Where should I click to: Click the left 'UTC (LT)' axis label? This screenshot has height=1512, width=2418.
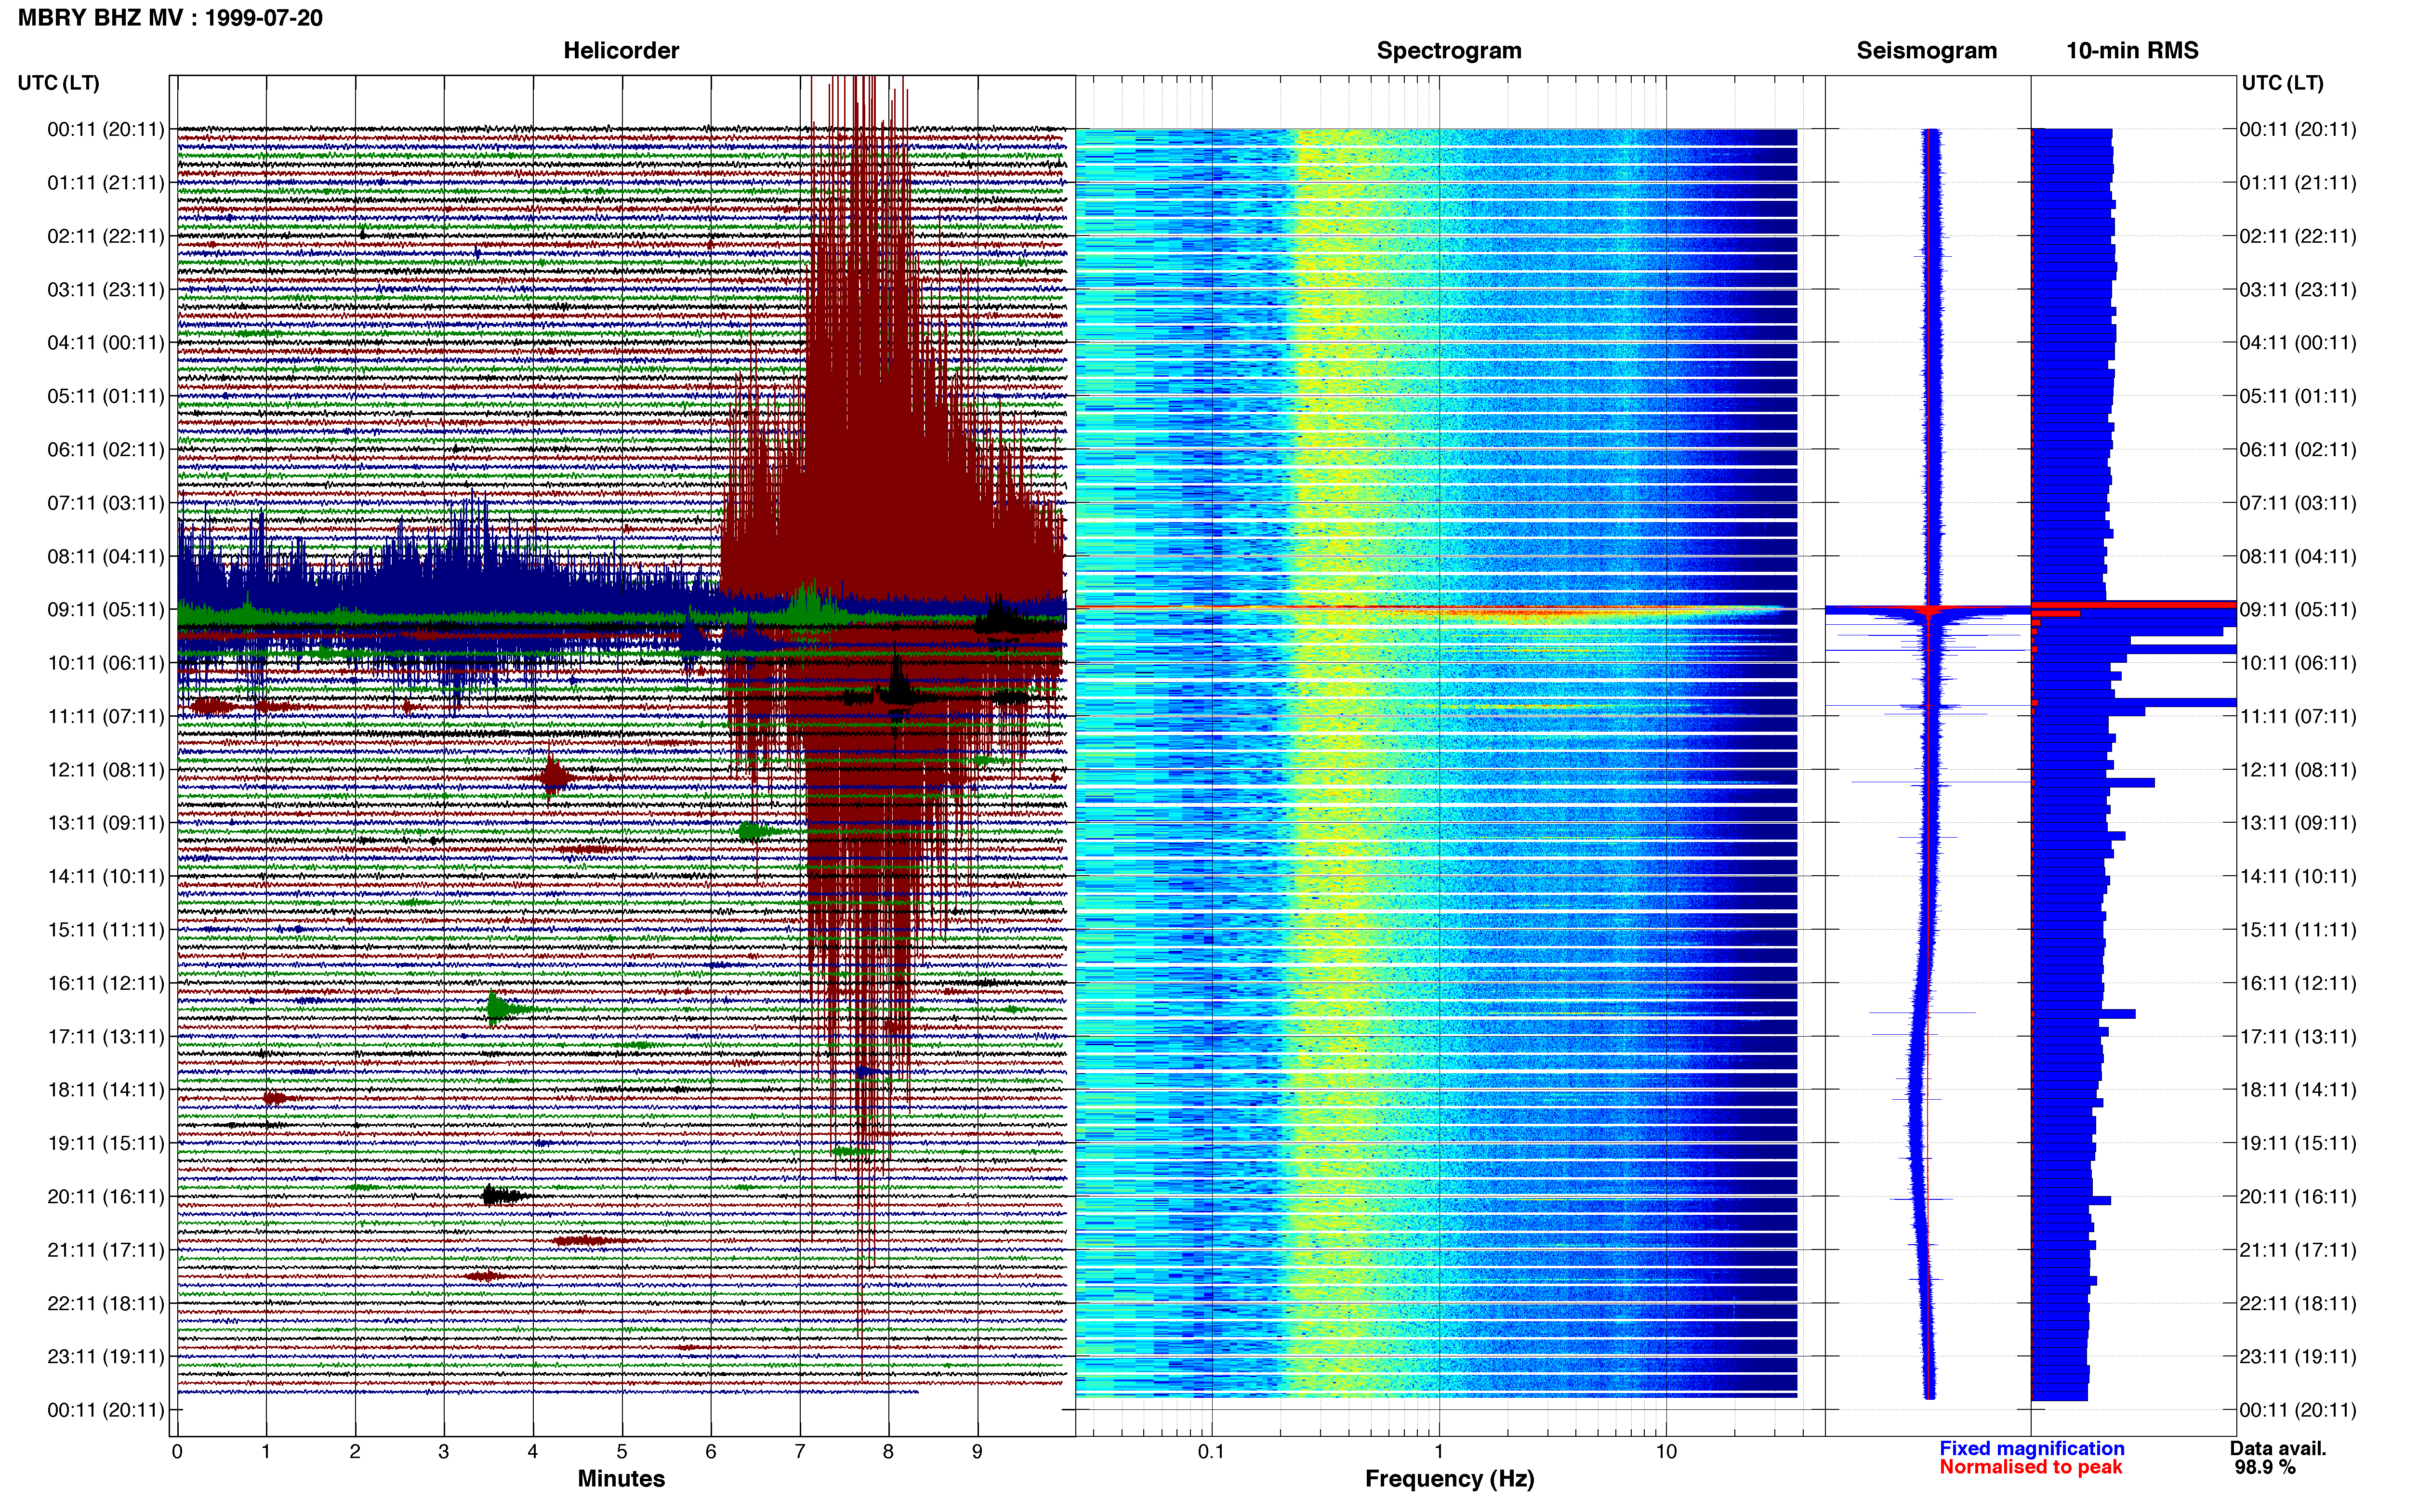point(59,83)
